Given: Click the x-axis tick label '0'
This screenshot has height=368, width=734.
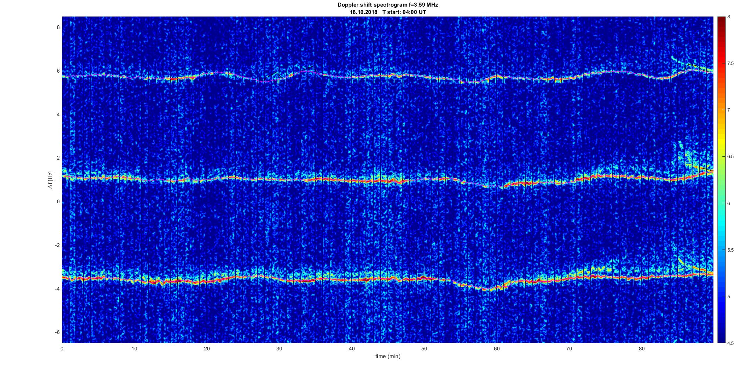Looking at the screenshot, I should [62, 349].
